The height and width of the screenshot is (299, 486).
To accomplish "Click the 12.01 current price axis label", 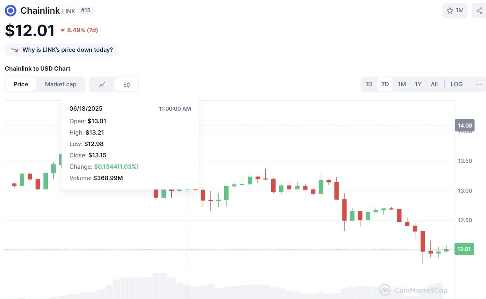I will 464,249.
